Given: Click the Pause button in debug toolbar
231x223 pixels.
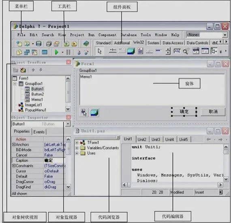Looking at the screenshot, I should point(68,52).
